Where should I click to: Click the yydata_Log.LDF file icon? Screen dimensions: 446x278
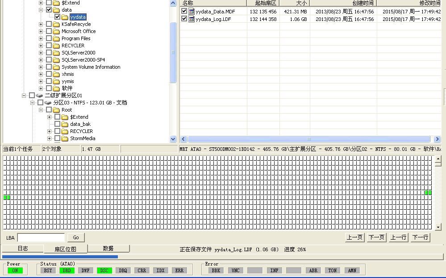click(x=192, y=19)
